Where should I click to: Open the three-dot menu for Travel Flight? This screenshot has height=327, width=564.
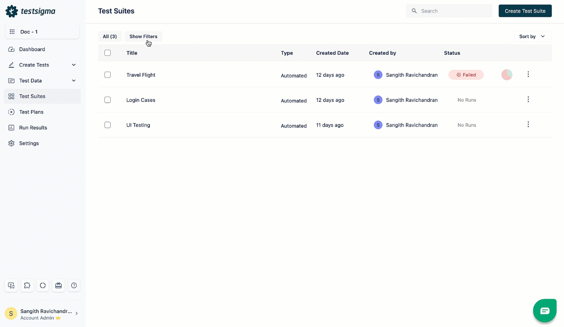(x=528, y=74)
